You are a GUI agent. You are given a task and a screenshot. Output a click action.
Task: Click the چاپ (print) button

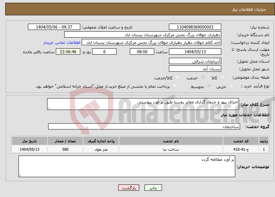(153, 188)
